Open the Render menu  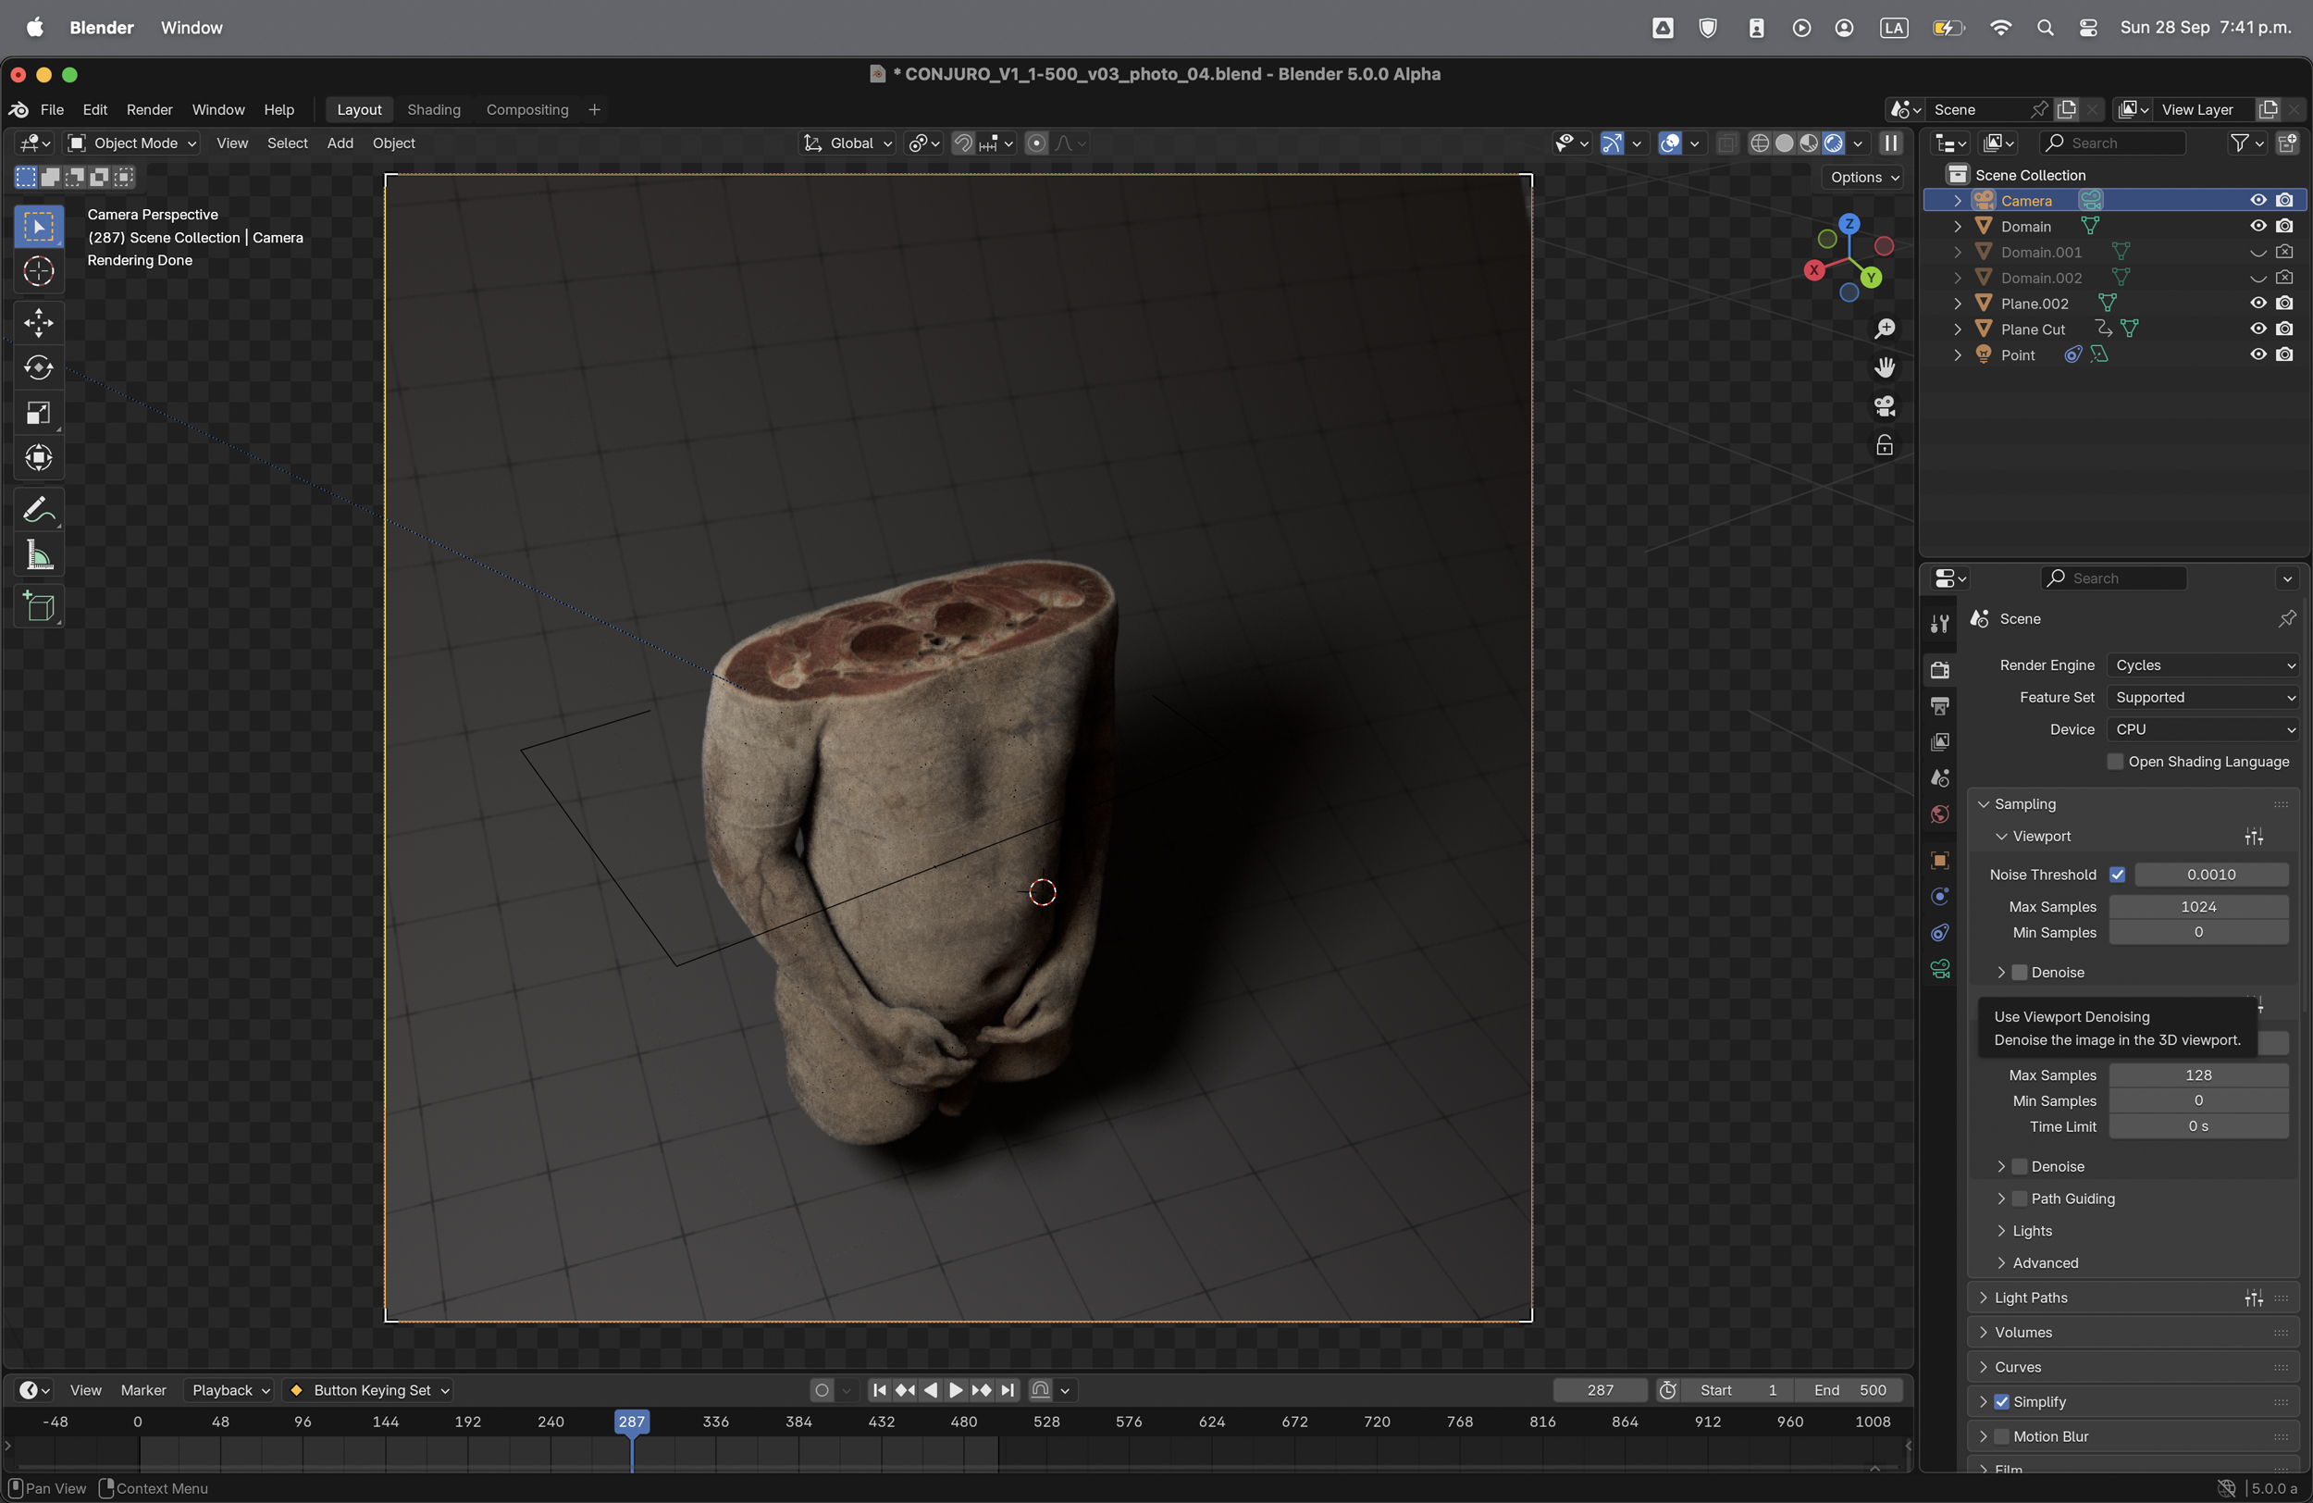[x=149, y=110]
